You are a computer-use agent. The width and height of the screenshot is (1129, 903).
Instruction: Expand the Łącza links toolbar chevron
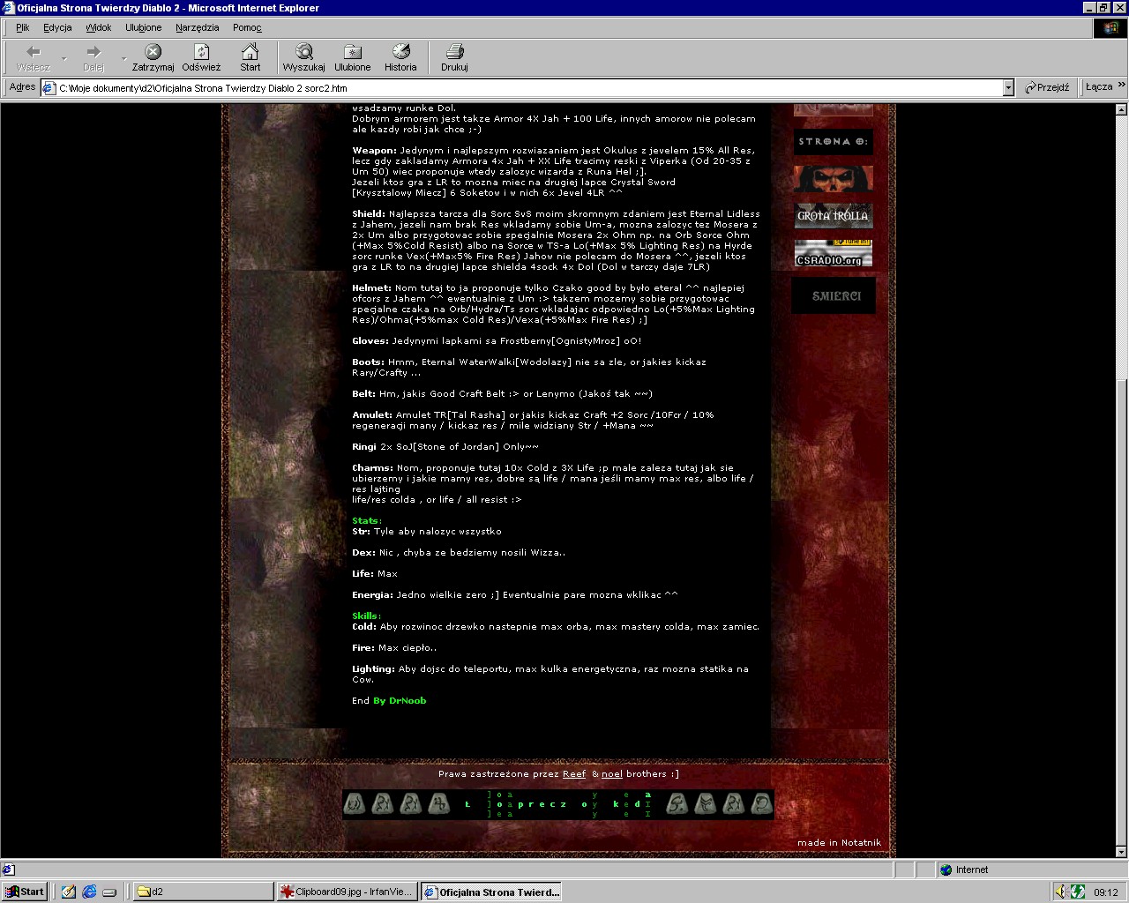pyautogui.click(x=1121, y=86)
